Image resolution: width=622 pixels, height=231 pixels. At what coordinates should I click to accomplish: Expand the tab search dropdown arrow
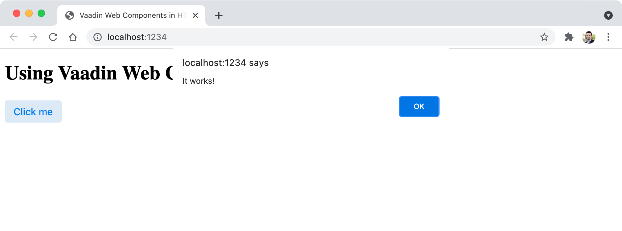[x=608, y=15]
